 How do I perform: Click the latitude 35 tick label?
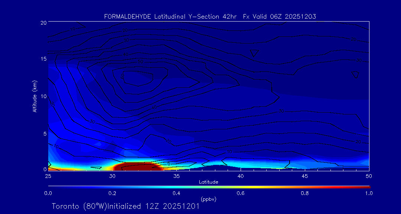[x=176, y=176]
